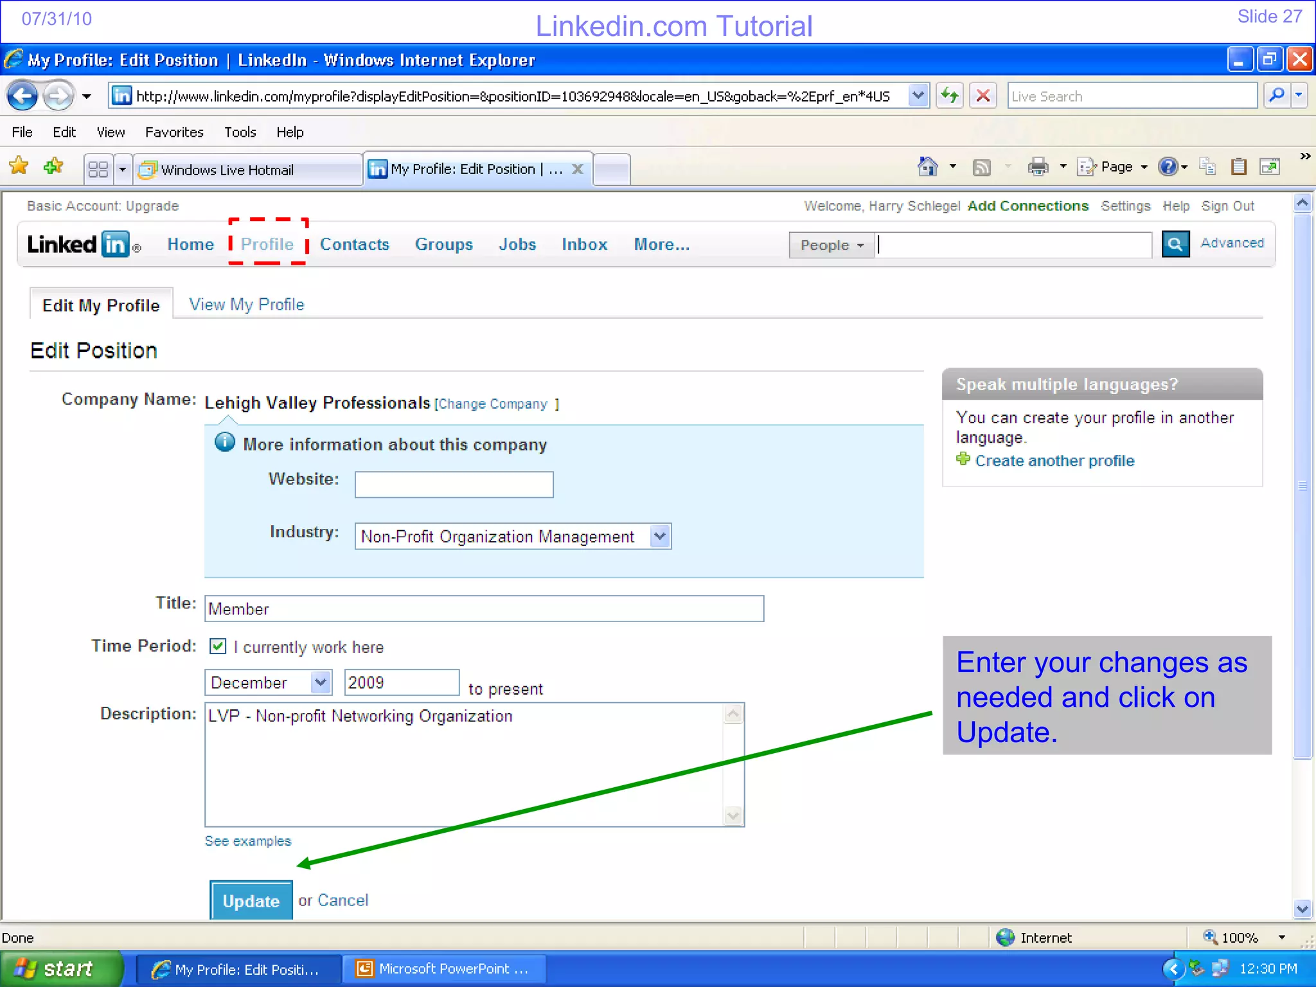Click the Advanced search link
The width and height of the screenshot is (1316, 987).
pos(1232,243)
